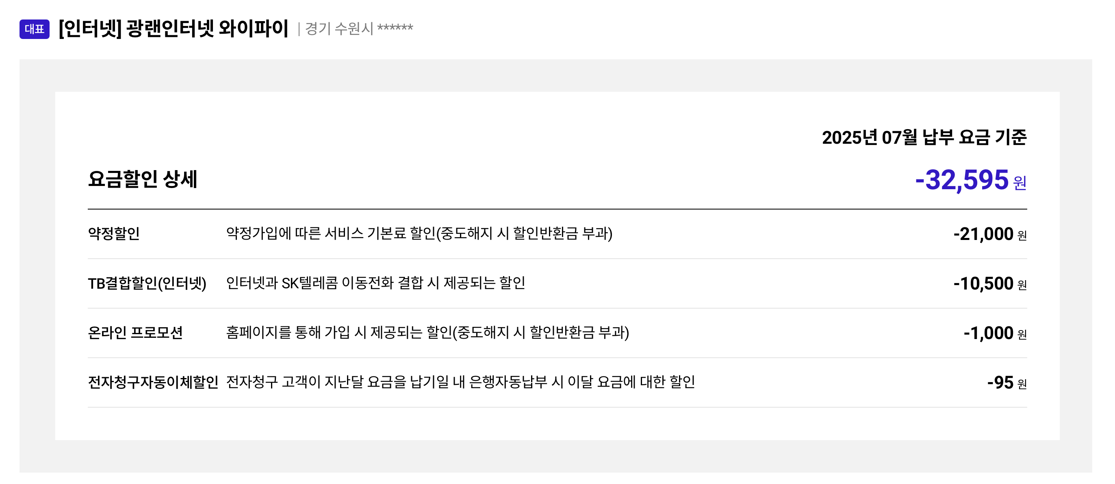Select the total discount -32,595 원
1115x484 pixels.
971,180
